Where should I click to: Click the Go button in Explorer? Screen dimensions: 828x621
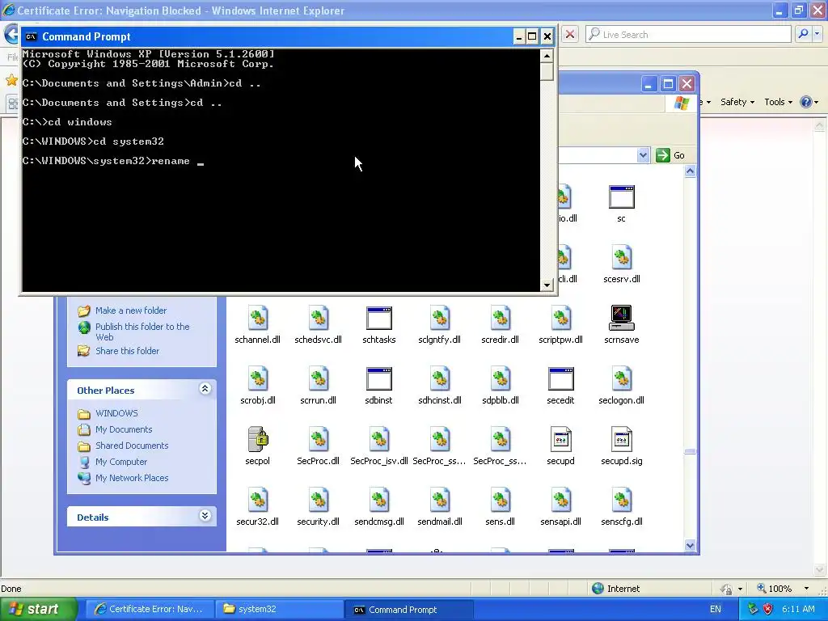coord(670,155)
